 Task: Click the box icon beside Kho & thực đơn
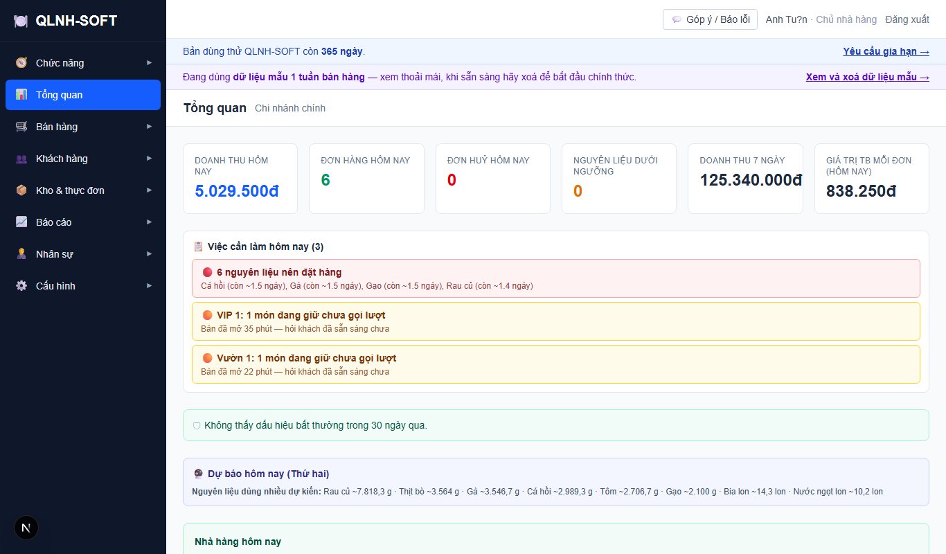tap(21, 190)
